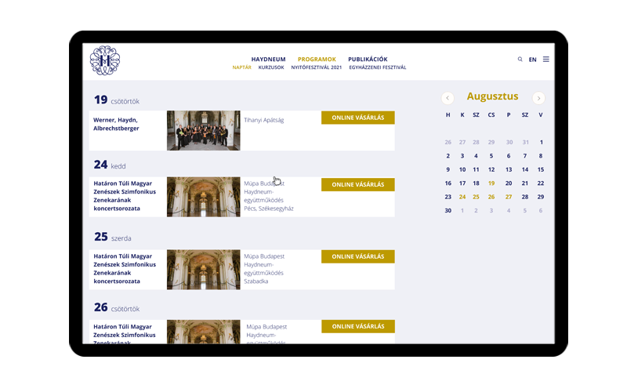Open NYITÓFESZTIVÁL 2021 submenu link
Image resolution: width=627 pixels, height=392 pixels.
[x=317, y=67]
